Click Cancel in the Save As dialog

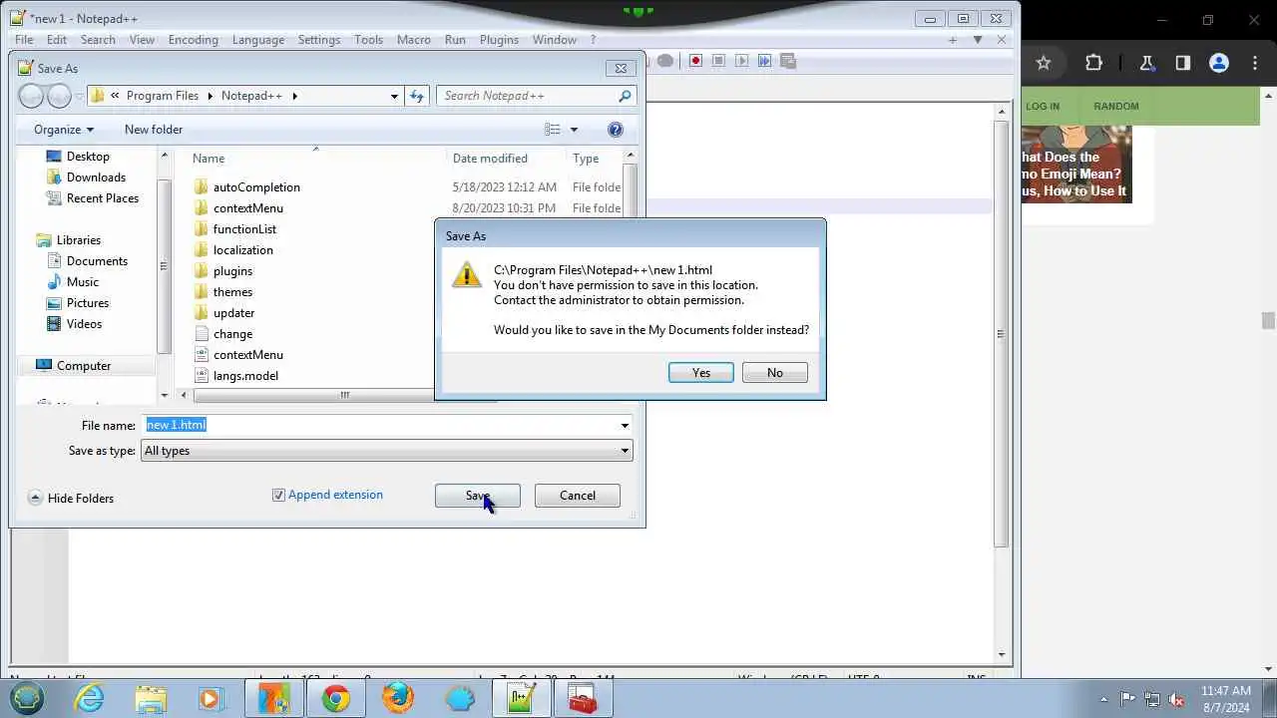pos(578,496)
